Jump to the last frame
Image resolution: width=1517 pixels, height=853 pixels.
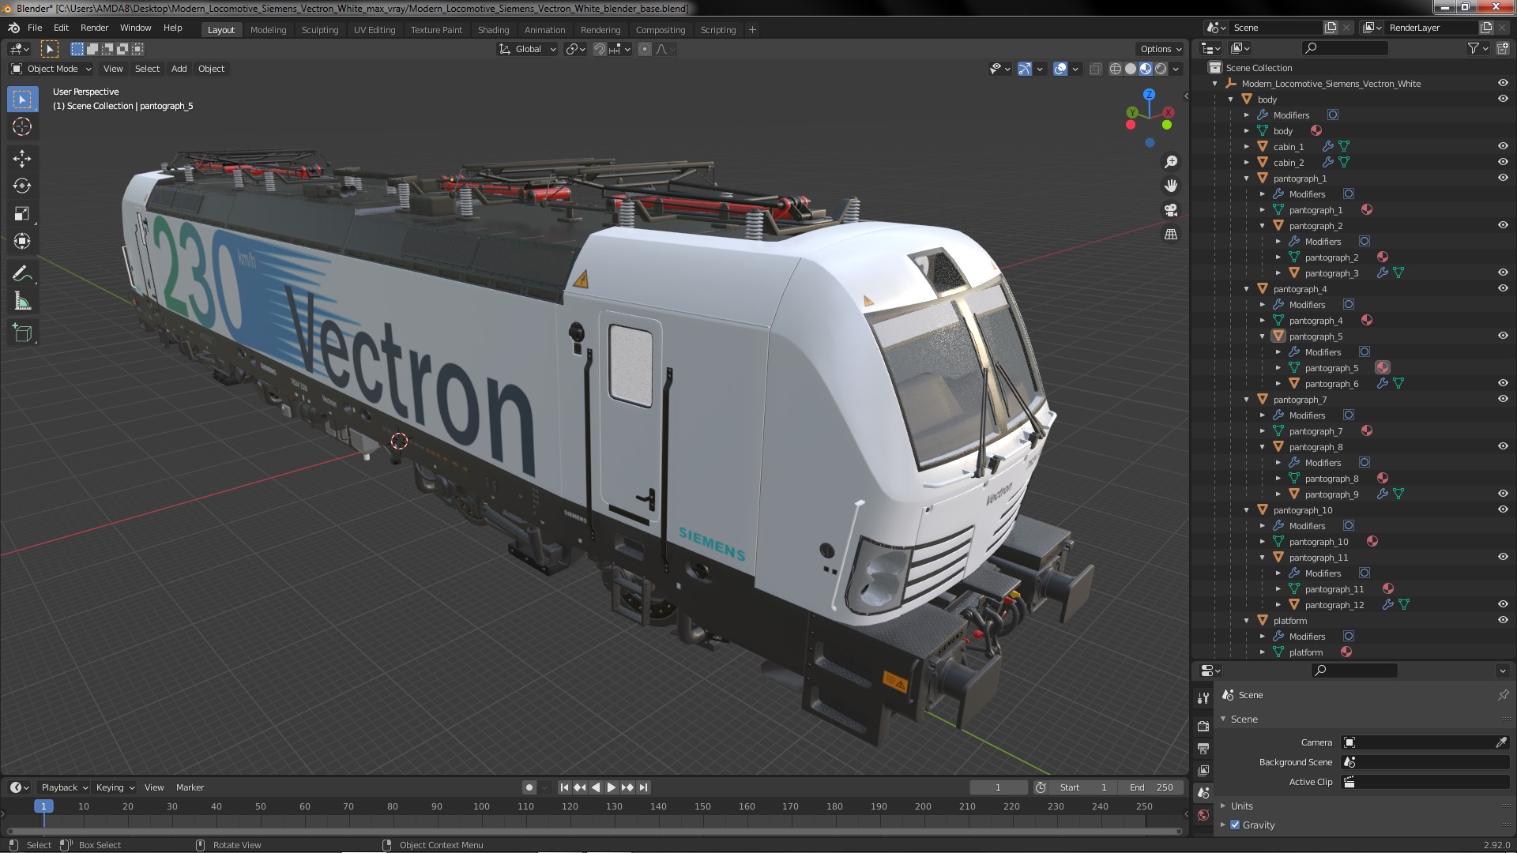click(644, 787)
